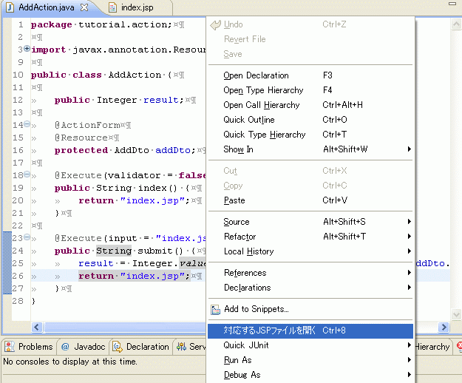
Task: Expand the Show In submenu arrow
Action: pyautogui.click(x=410, y=149)
